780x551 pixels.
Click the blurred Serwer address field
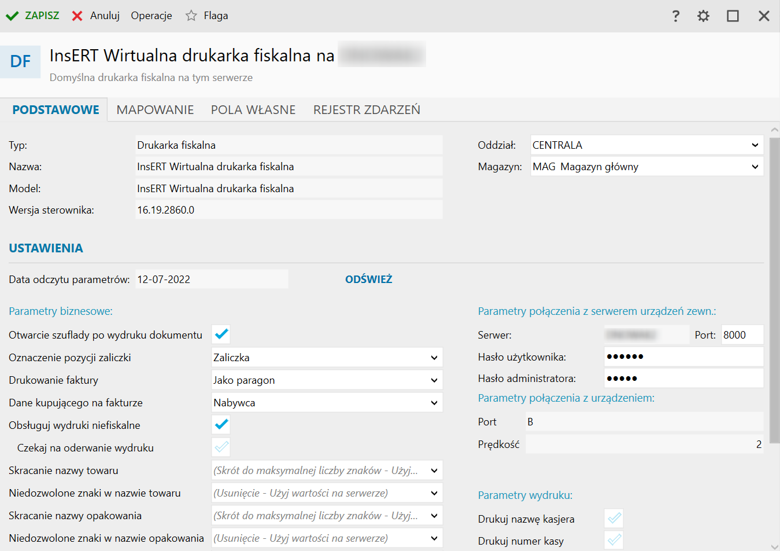coord(646,335)
